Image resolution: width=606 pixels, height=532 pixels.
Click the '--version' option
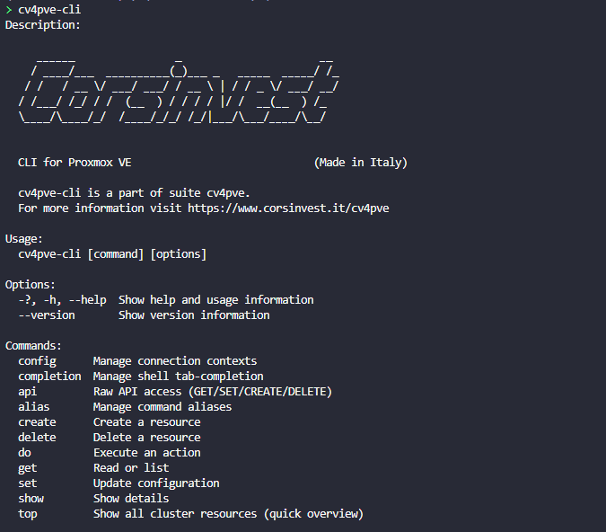pyautogui.click(x=47, y=315)
